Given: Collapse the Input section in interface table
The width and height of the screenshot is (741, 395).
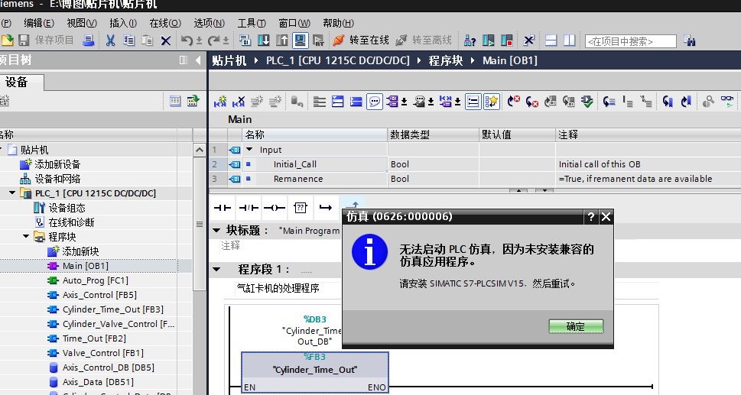Looking at the screenshot, I should point(249,150).
